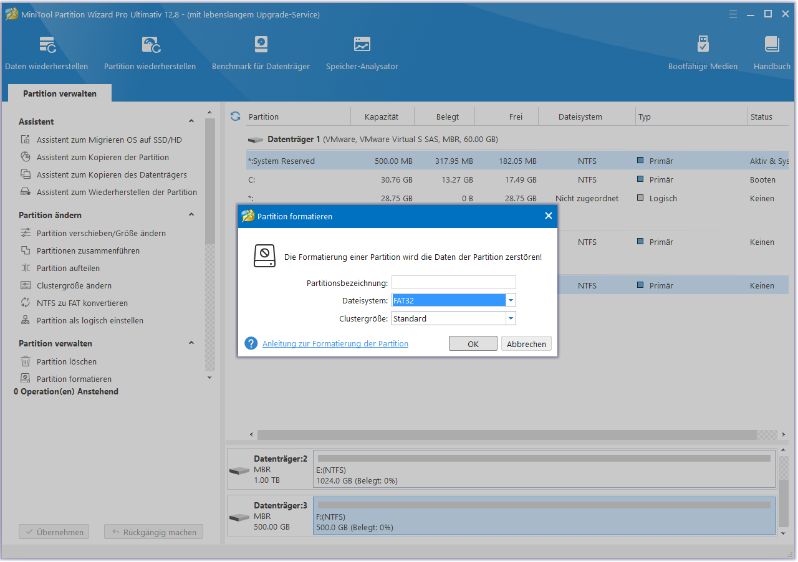This screenshot has height=562, width=798.
Task: Click Datenträger 1 disk icon in partition list
Action: [256, 140]
